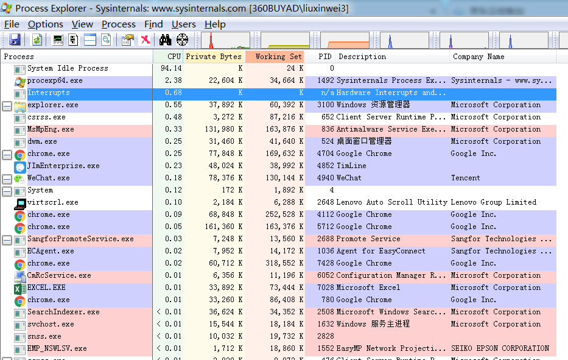Click the Kill Process red X icon
Viewport: 568px width, 360px height.
(x=146, y=40)
